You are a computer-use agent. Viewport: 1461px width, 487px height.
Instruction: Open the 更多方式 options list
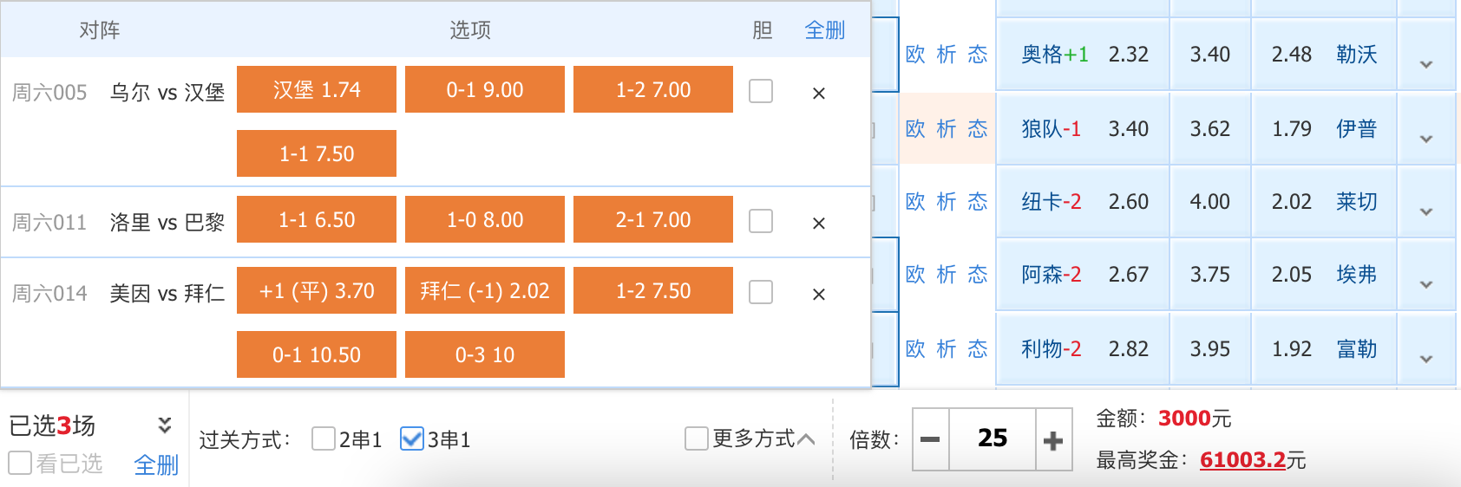[750, 438]
